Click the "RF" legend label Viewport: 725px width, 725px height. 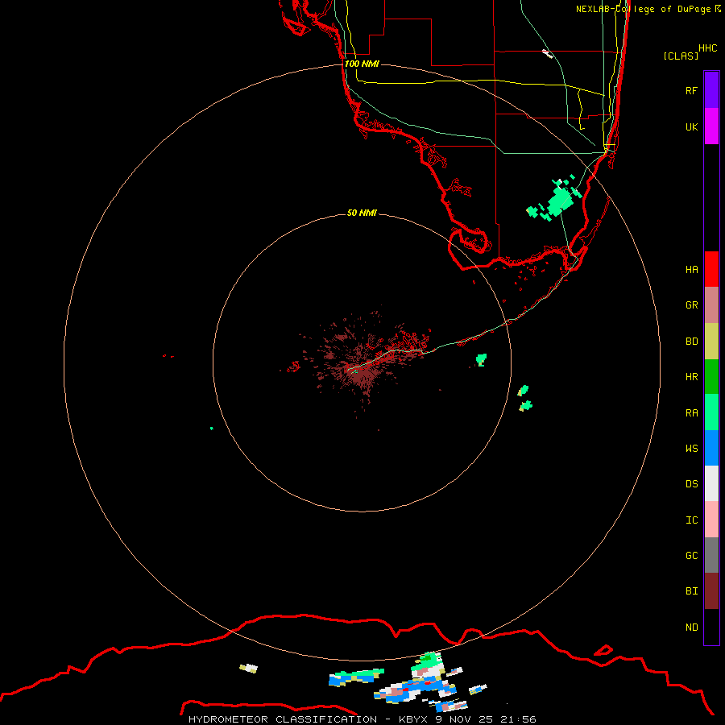[691, 90]
